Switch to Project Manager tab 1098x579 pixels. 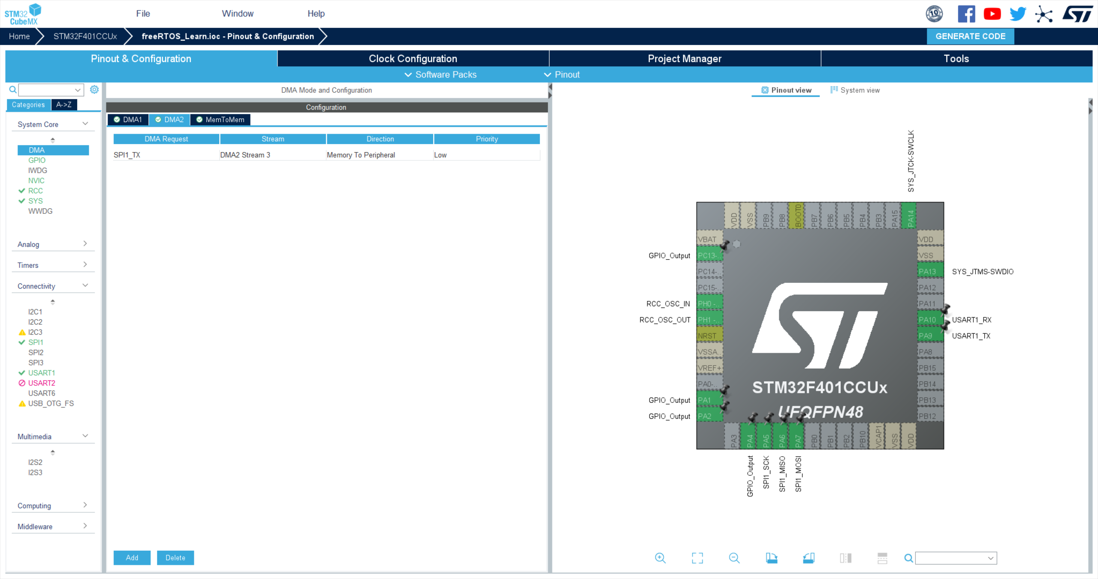[x=685, y=59]
